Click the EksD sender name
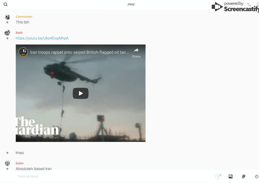This screenshot has width=259, height=183. coord(19,33)
